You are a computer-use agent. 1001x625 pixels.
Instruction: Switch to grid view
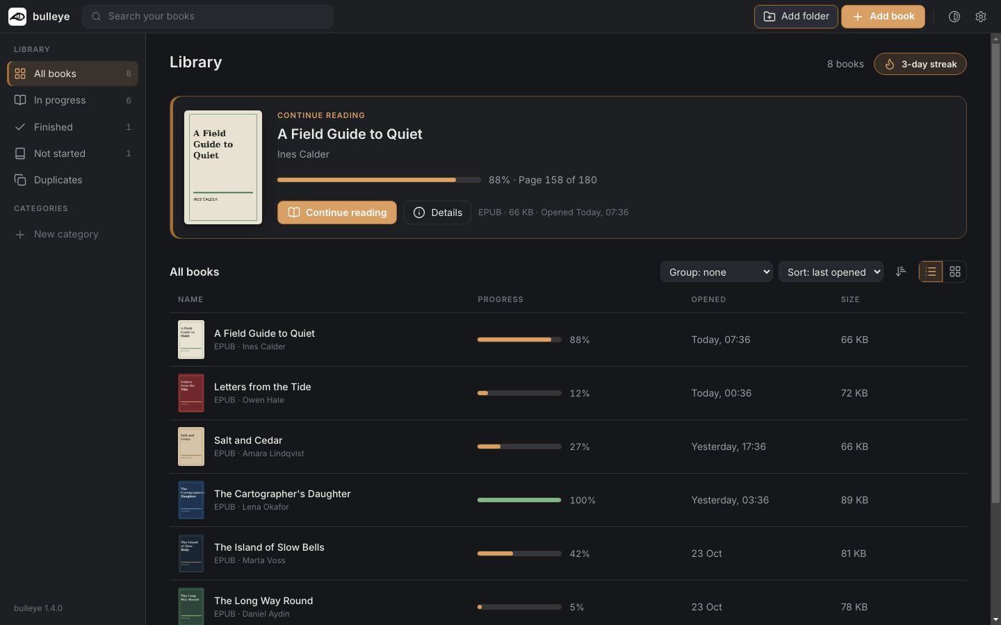click(x=955, y=272)
